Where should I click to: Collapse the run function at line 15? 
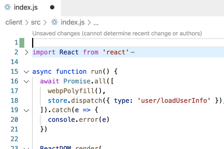26,72
